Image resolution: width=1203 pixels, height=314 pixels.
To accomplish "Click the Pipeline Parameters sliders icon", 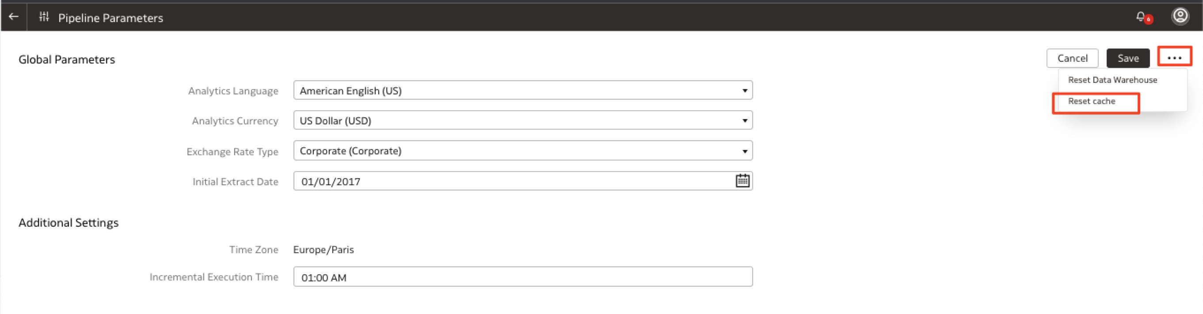I will pos(44,17).
